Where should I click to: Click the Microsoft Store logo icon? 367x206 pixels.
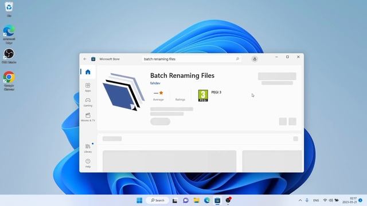coord(93,59)
